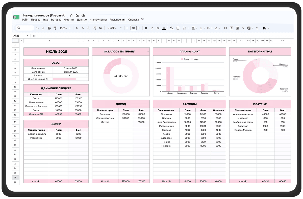Move the document with the folder icon

(x=77, y=15)
